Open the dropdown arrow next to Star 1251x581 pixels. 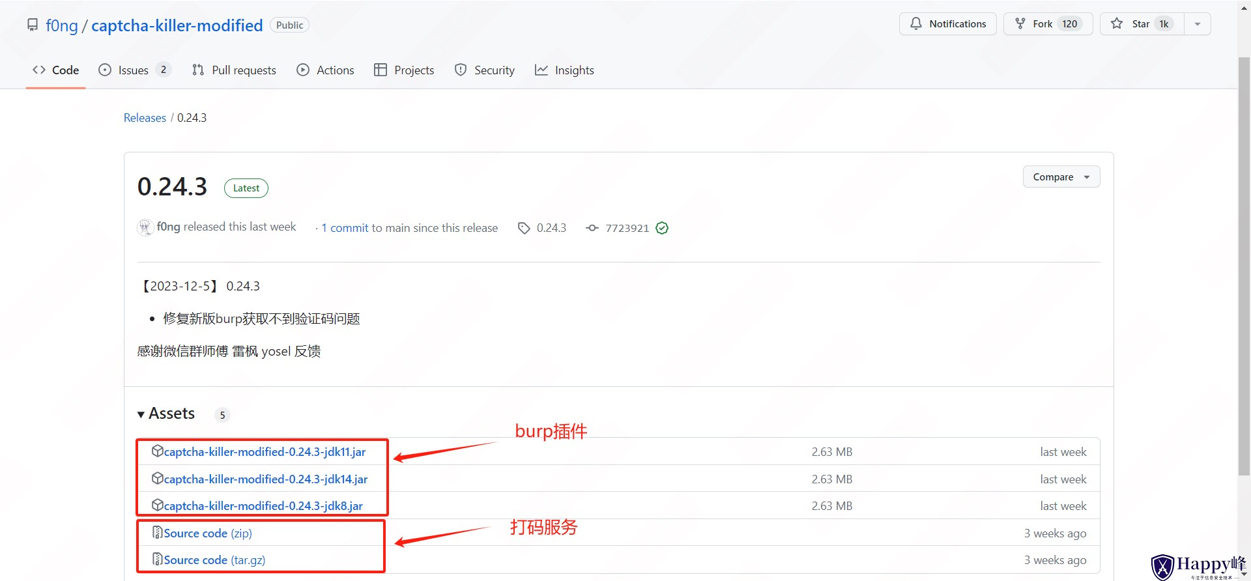pos(1198,23)
